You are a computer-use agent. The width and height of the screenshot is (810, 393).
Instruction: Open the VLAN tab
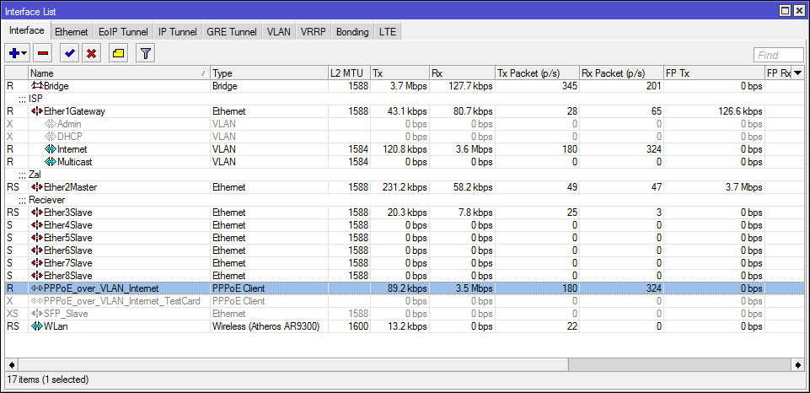tap(278, 32)
